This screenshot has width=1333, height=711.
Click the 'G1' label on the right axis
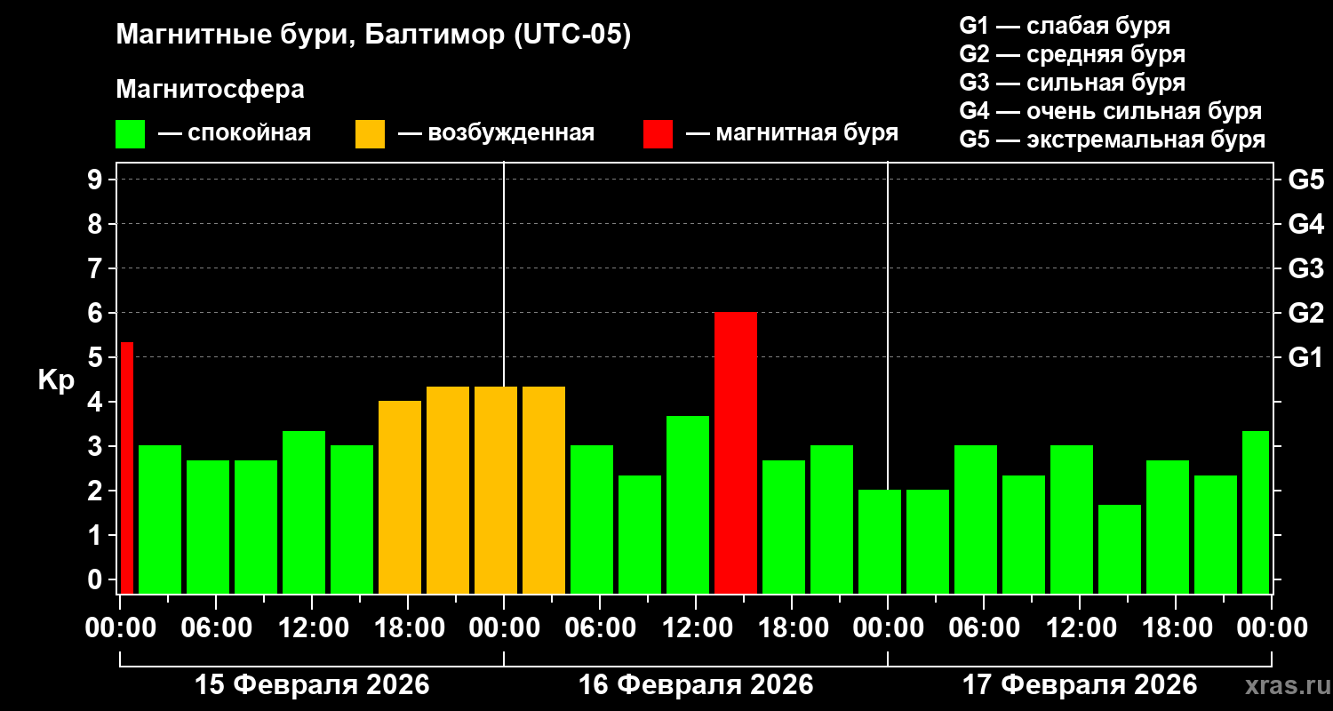[1305, 357]
